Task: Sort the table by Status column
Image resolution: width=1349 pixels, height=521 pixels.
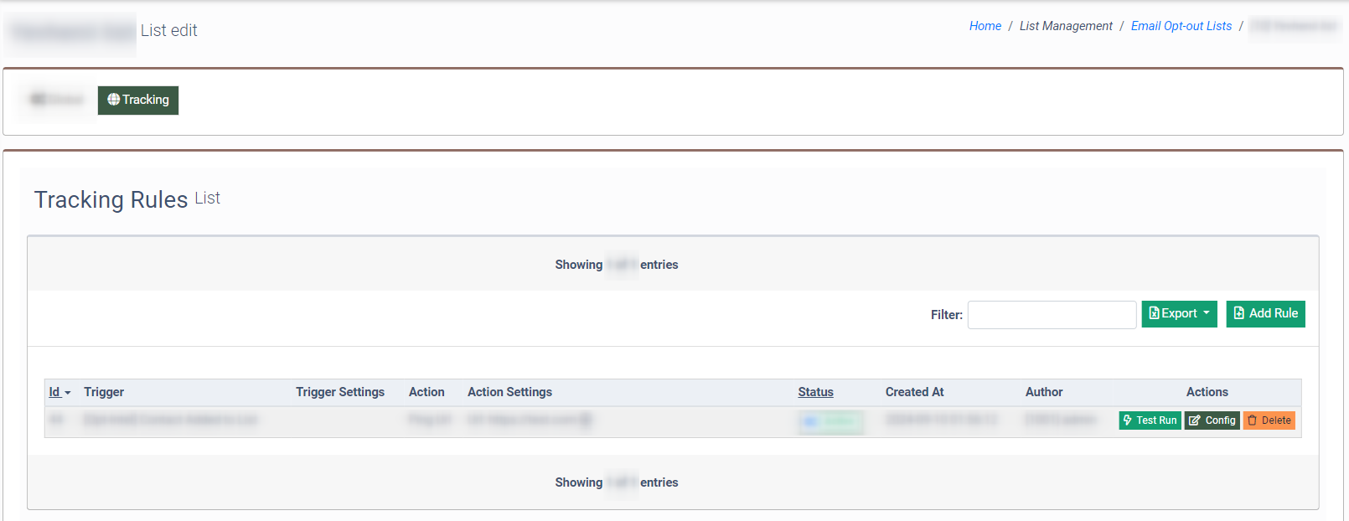Action: [815, 392]
